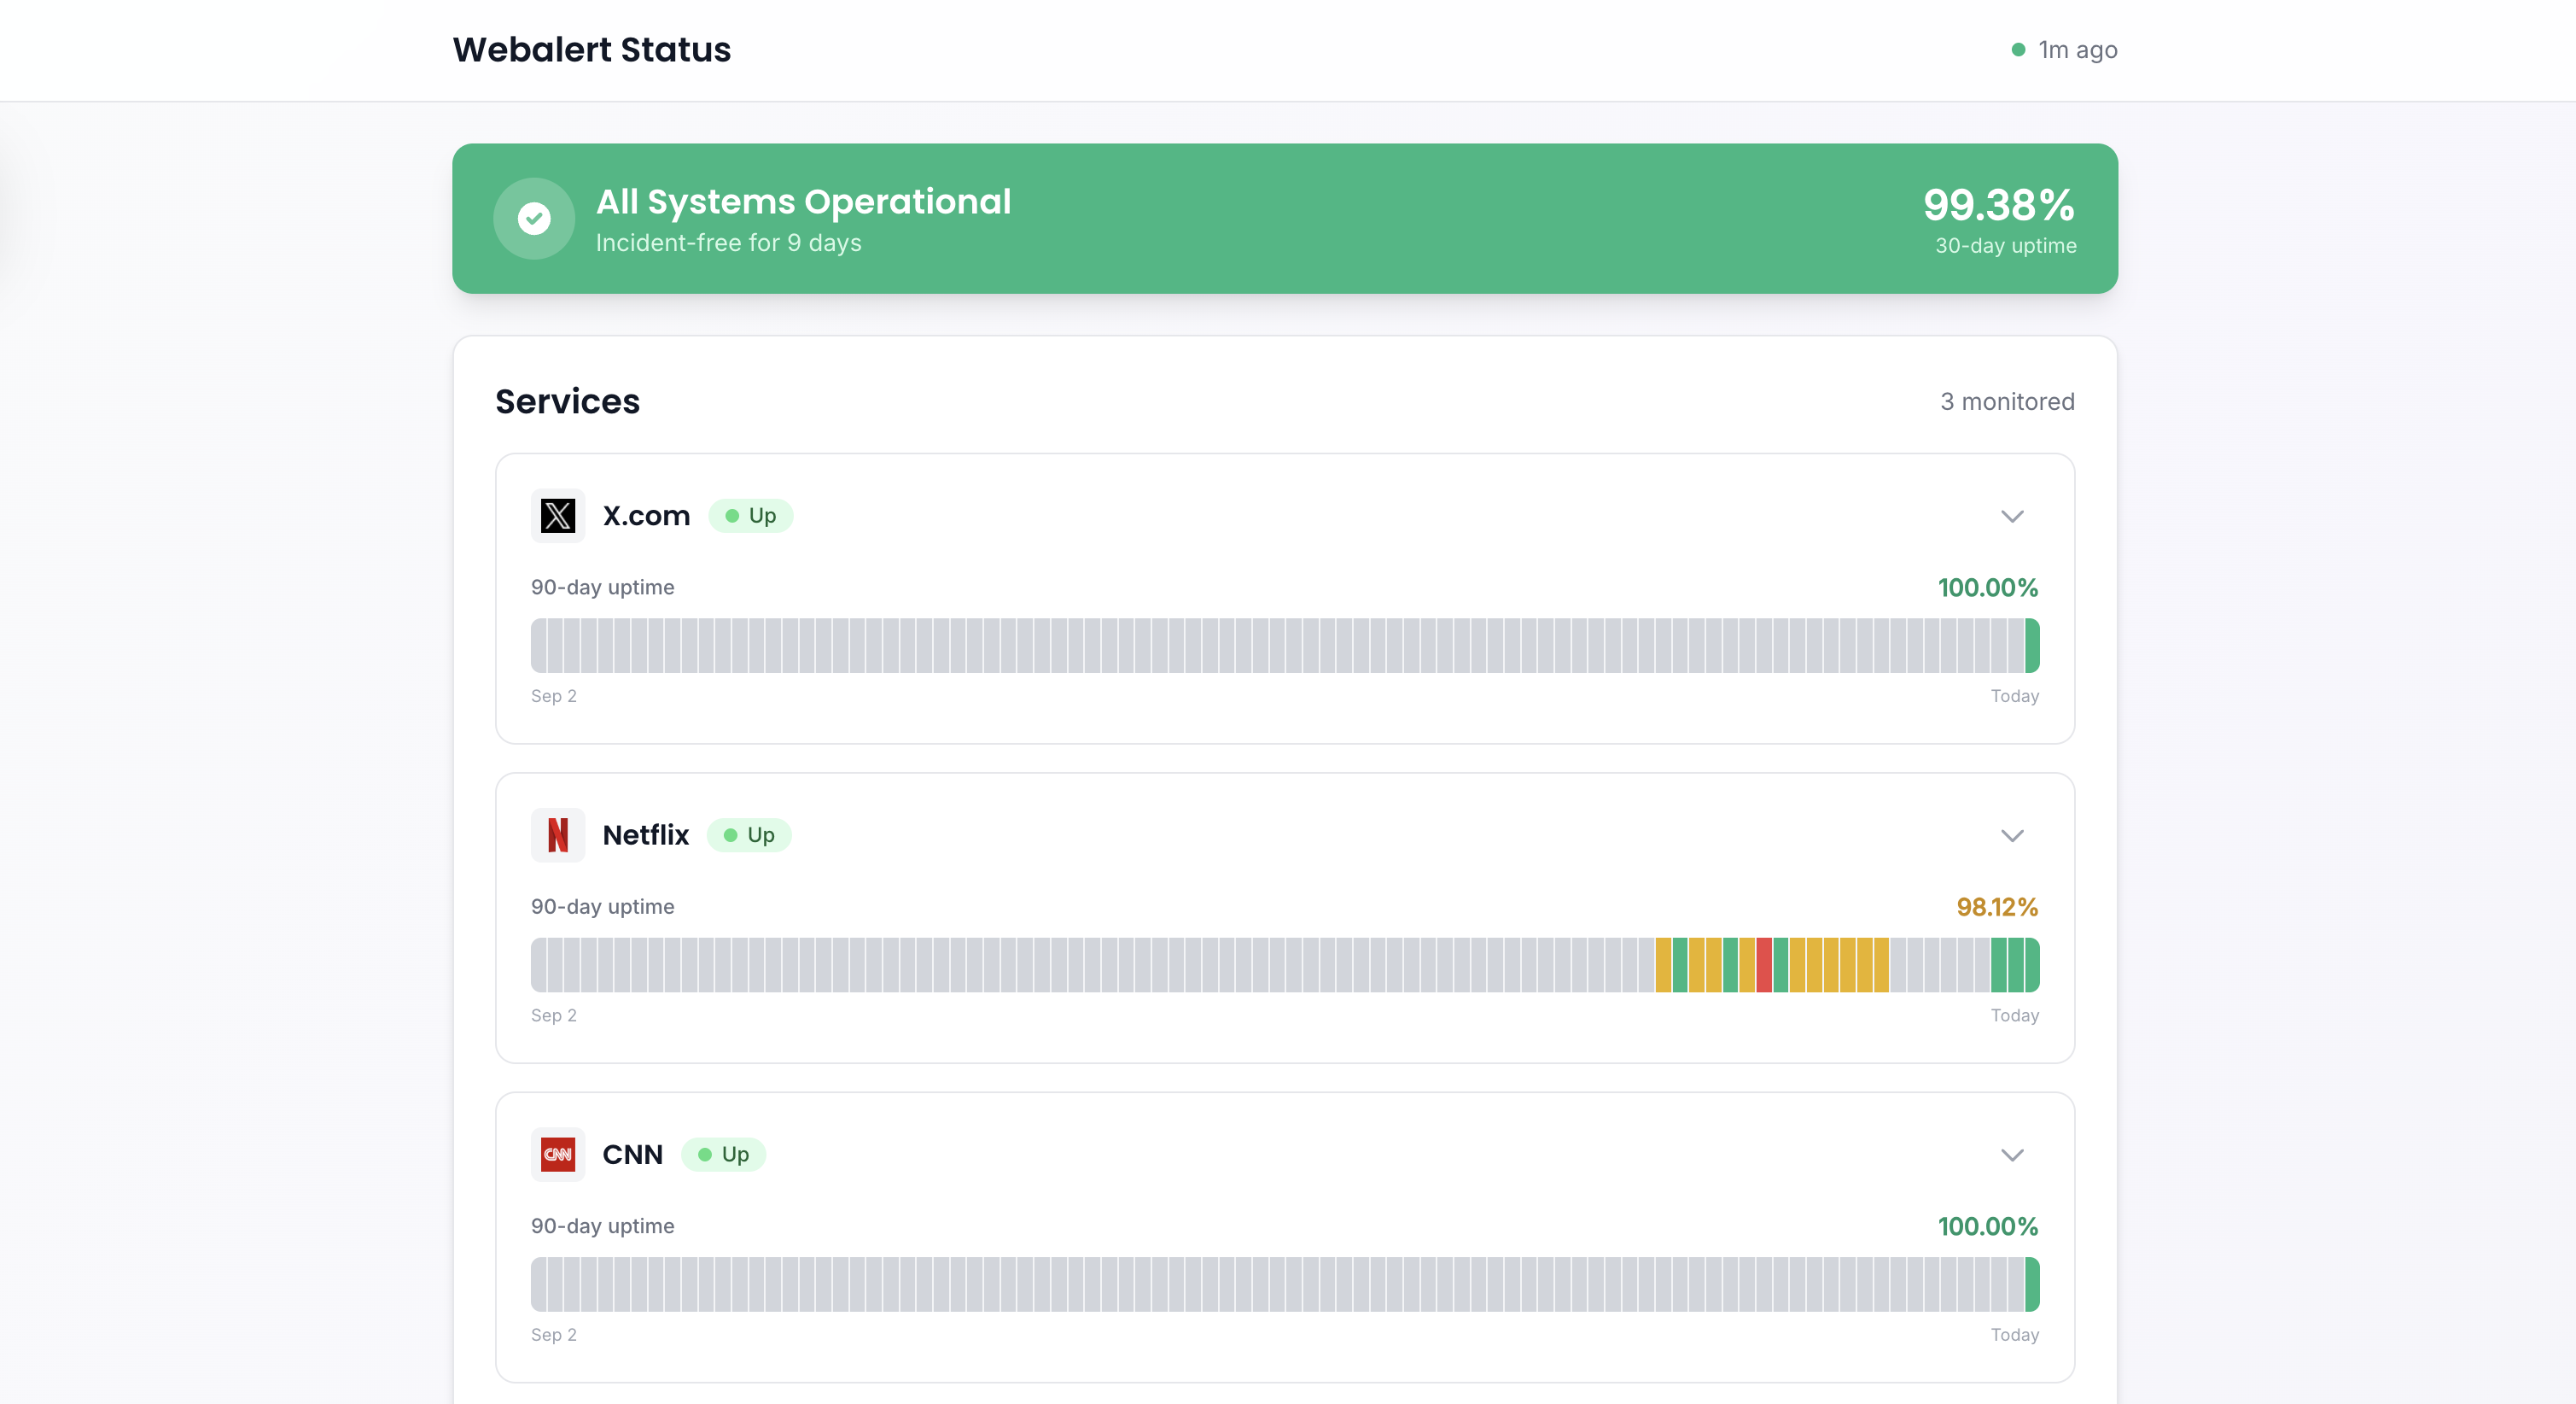Expand the Netflix service details chevron

pyautogui.click(x=2012, y=834)
